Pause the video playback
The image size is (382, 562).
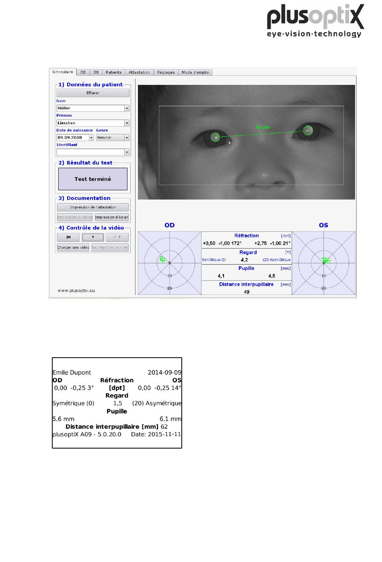(117, 237)
